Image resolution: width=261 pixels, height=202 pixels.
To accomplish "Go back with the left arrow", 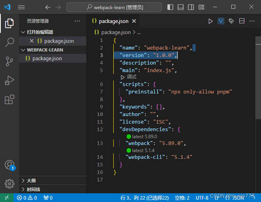I will [48, 7].
